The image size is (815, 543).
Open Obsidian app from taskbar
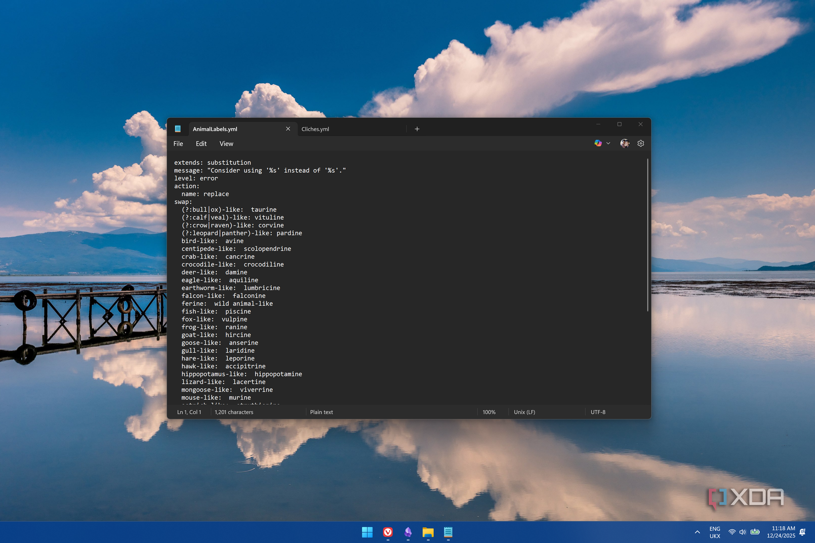(408, 532)
